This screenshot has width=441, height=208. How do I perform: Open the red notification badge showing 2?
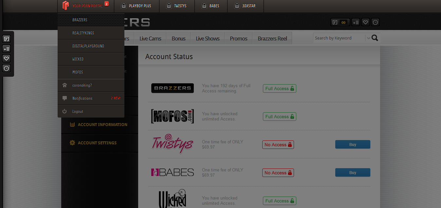(106, 4)
